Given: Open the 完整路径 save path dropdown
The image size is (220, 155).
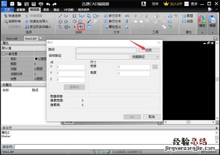Looking at the screenshot, I should tap(145, 57).
